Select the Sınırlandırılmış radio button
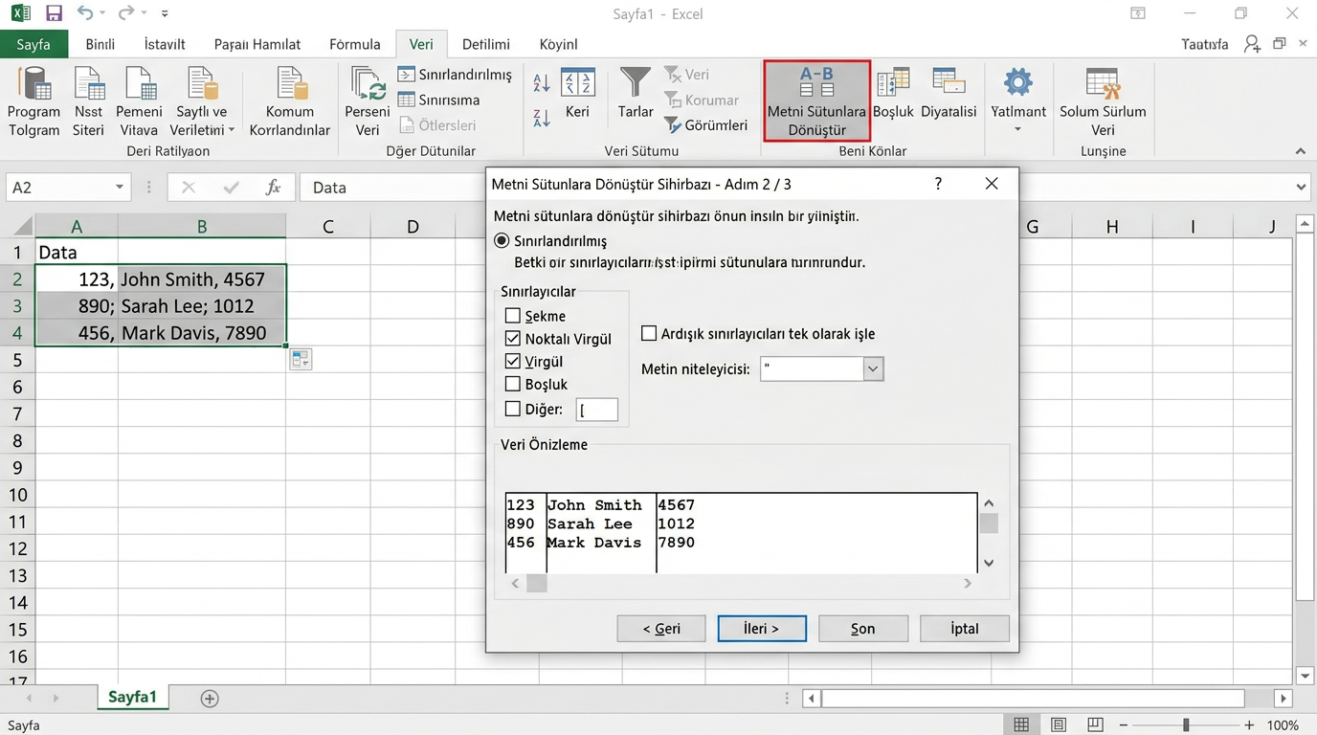Viewport: 1317px width, 735px height. tap(502, 241)
